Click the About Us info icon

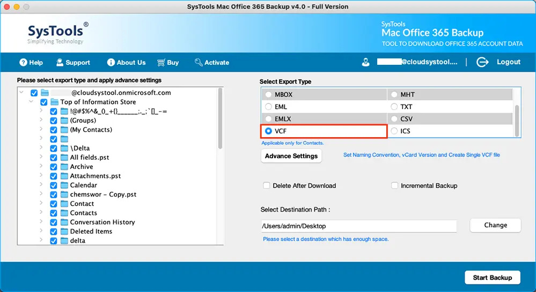click(x=111, y=62)
